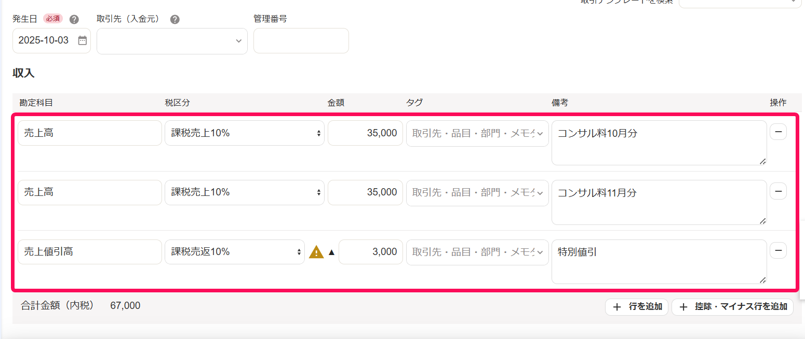Open the 取引先（入金元） dropdown
805x339 pixels.
pyautogui.click(x=172, y=41)
